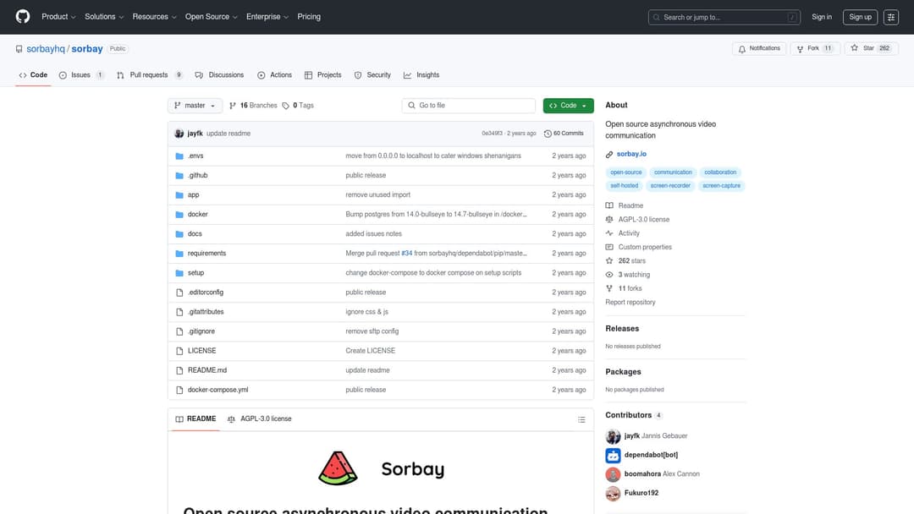Open the .envs folder
Screen dimensions: 914x514
(x=195, y=156)
